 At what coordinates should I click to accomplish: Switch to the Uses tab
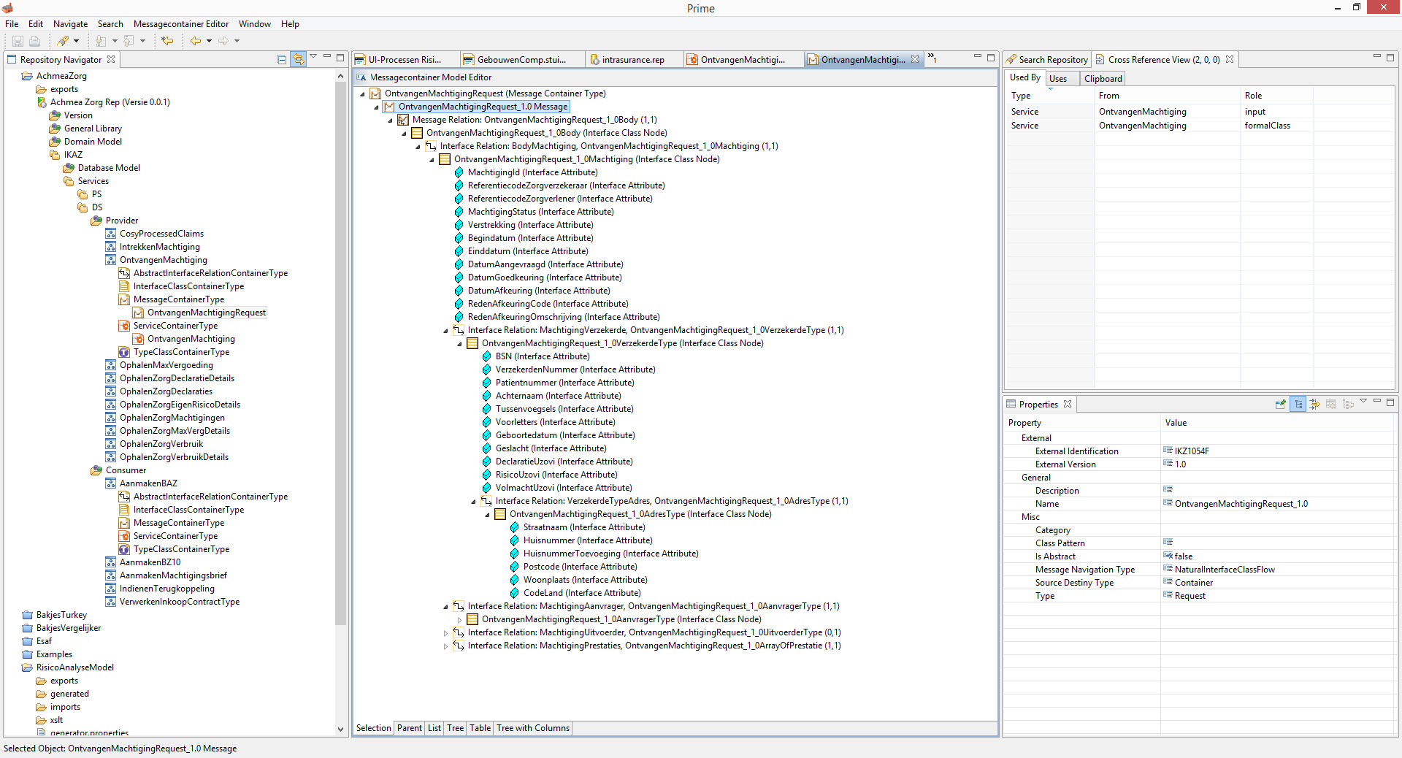tap(1057, 79)
